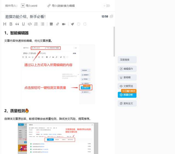Click the article title input field

pyautogui.click(x=49, y=16)
